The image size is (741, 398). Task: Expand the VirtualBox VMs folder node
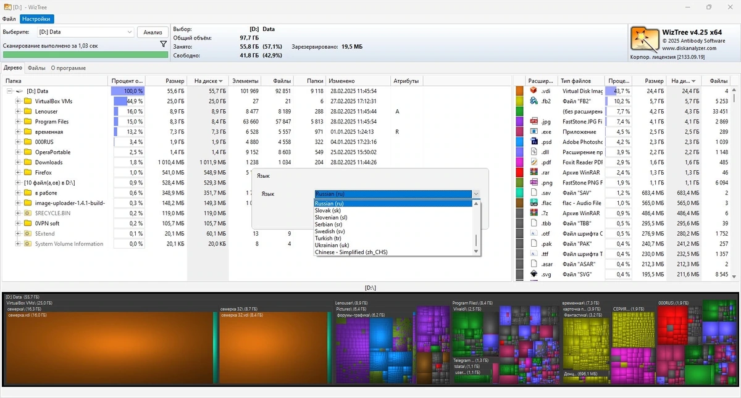pyautogui.click(x=18, y=101)
